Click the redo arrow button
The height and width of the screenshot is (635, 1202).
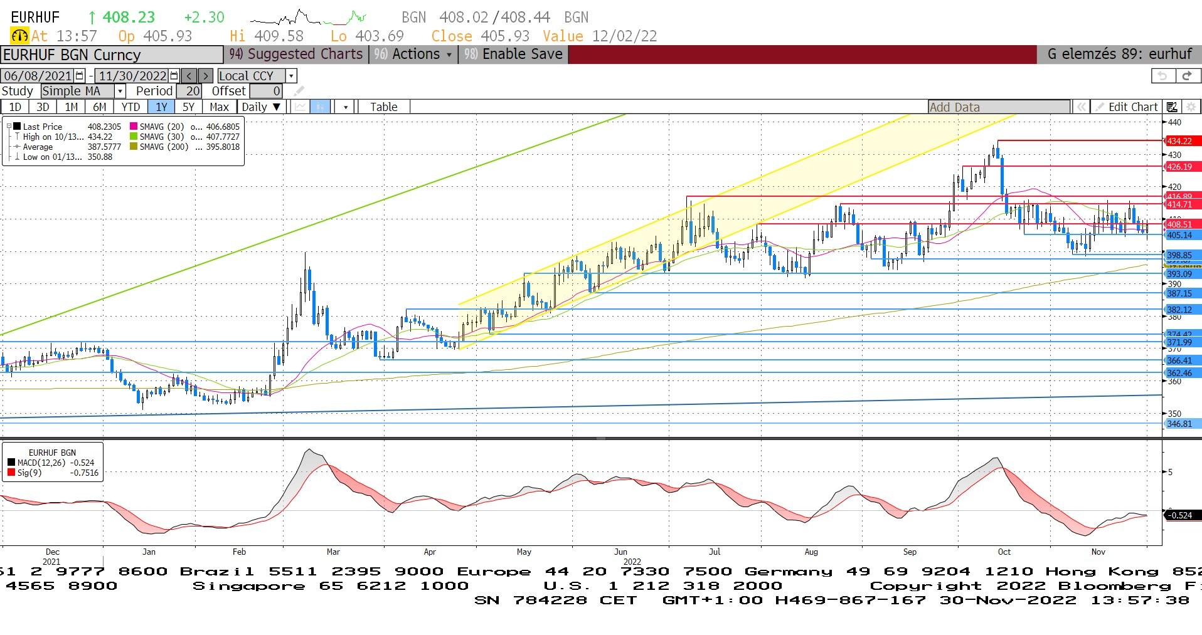tap(1187, 76)
